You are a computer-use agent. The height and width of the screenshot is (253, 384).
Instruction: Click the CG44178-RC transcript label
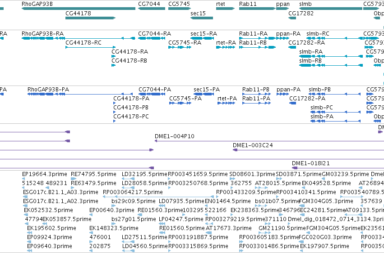[83, 43]
